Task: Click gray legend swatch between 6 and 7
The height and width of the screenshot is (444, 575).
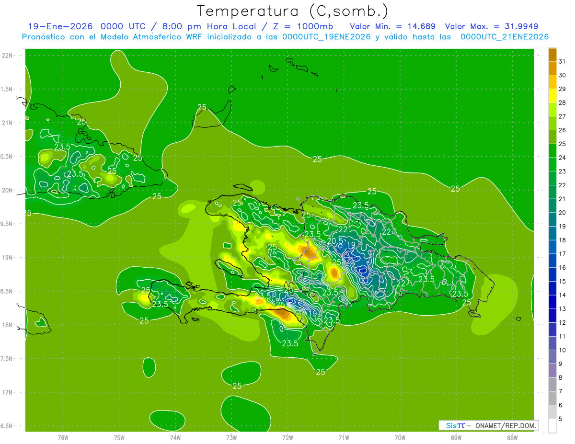Action: [552, 398]
